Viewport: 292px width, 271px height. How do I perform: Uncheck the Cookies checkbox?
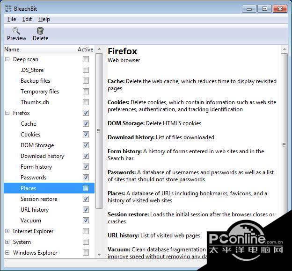click(86, 135)
